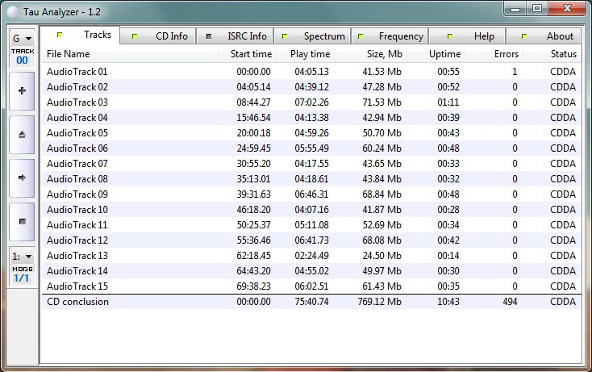Click the TRACK 00 counter display
Image resolution: width=592 pixels, height=372 pixels.
coord(23,56)
